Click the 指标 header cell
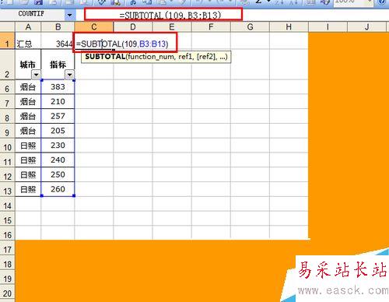 tap(58, 65)
